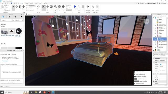Select the Working Bed thumbnail
The width and height of the screenshot is (168, 94).
(4, 31)
